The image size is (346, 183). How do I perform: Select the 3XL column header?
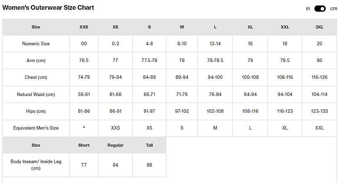pos(319,27)
